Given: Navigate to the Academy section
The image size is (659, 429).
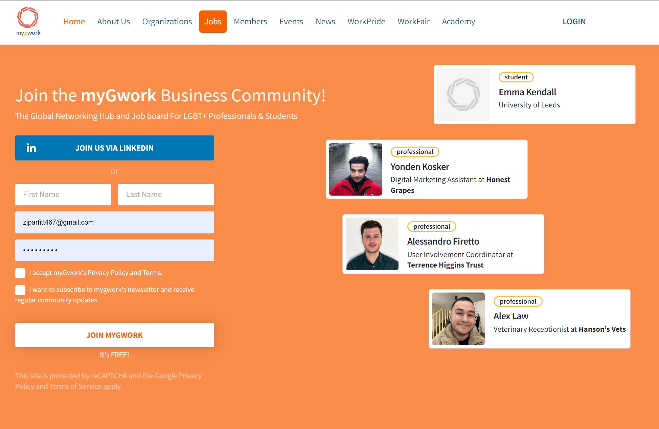Looking at the screenshot, I should [458, 22].
